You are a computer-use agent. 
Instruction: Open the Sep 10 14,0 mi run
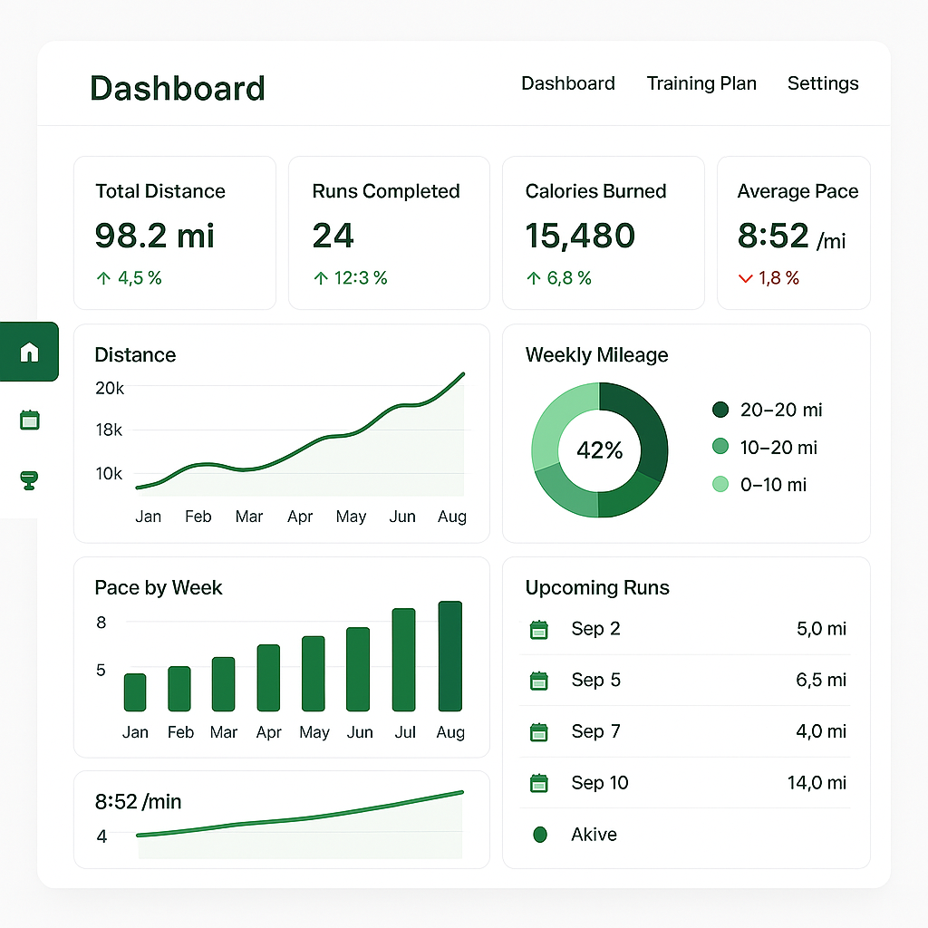click(685, 783)
